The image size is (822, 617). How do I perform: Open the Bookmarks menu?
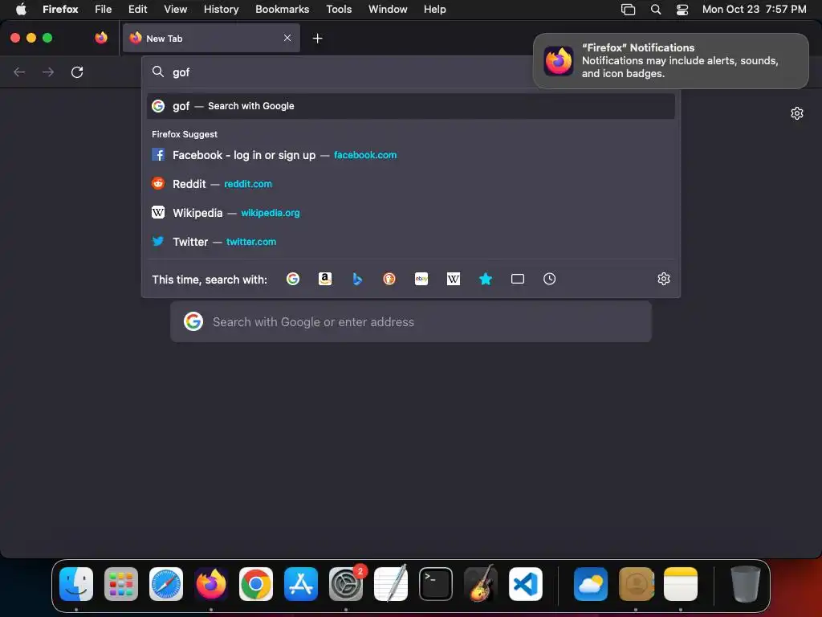[x=282, y=10]
